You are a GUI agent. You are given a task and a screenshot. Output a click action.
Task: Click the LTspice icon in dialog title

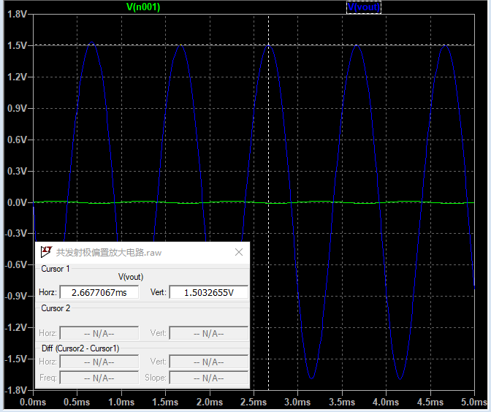pos(46,252)
